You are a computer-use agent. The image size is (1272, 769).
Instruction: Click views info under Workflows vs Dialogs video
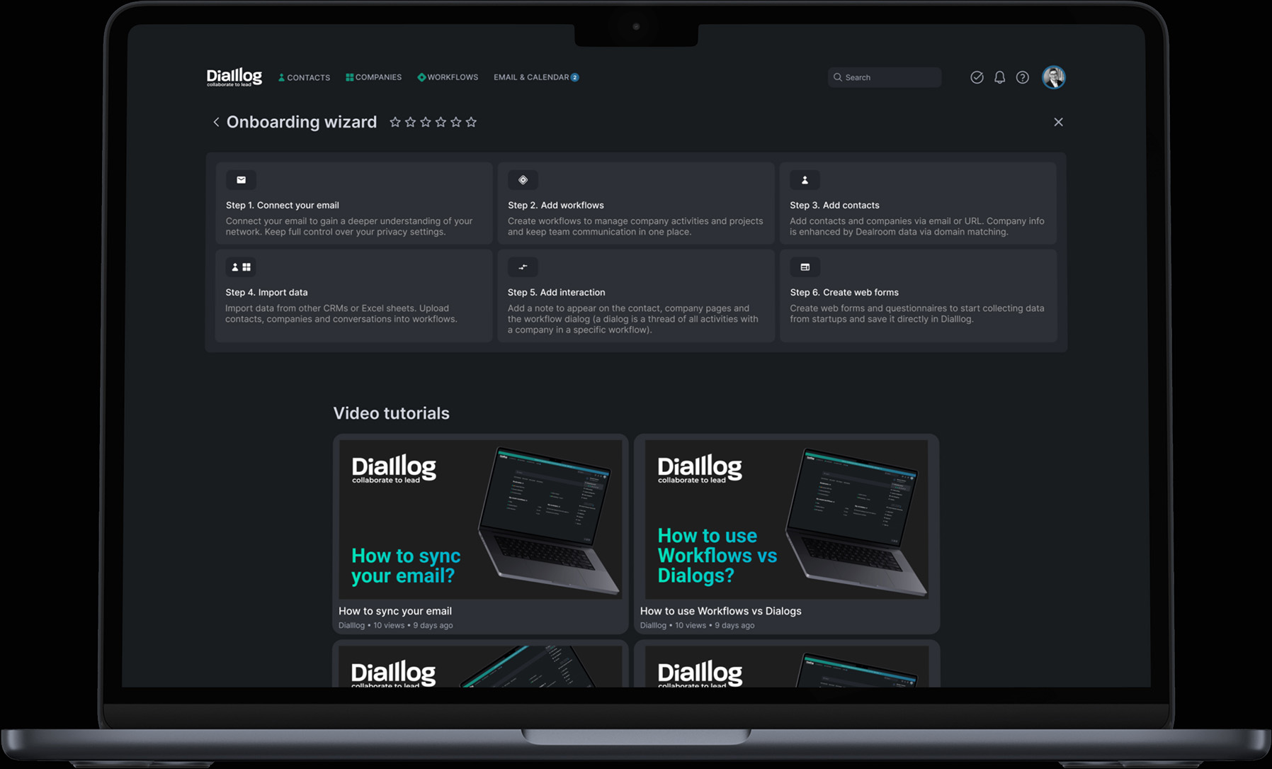[697, 625]
